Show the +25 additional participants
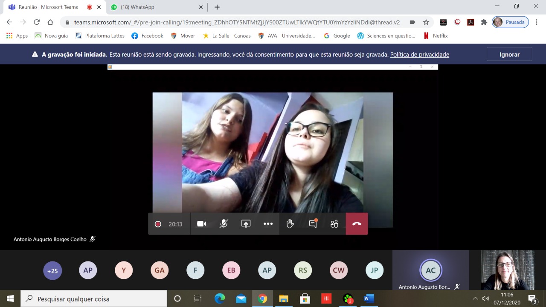The width and height of the screenshot is (546, 307). tap(52, 270)
